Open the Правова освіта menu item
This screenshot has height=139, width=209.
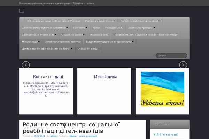(x=99, y=35)
